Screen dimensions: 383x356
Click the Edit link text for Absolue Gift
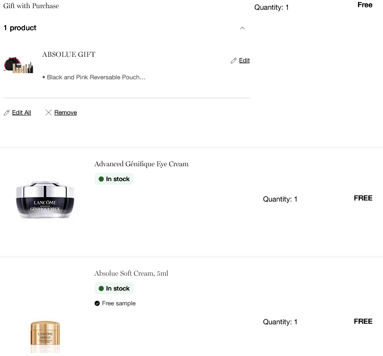pos(244,60)
